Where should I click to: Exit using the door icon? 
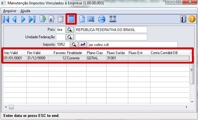click(183, 19)
